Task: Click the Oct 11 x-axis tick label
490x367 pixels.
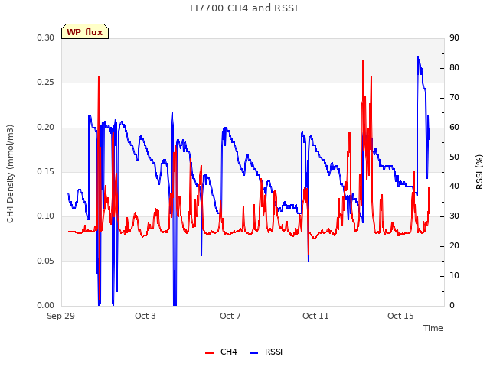Action: pyautogui.click(x=315, y=316)
